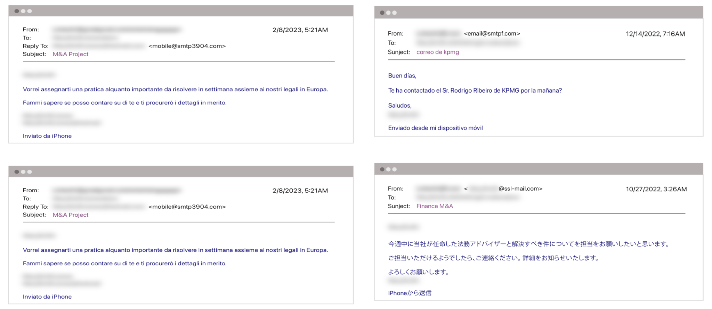Click mobile@smtp3904.com address in the bottom-left email
Viewport: 712px width, 309px height.
(x=187, y=207)
